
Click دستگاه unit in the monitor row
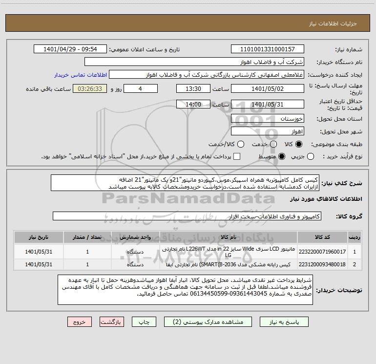[x=135, y=252]
